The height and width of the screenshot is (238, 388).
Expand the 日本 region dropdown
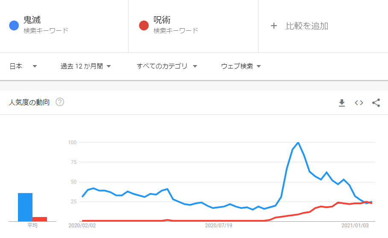(23, 66)
